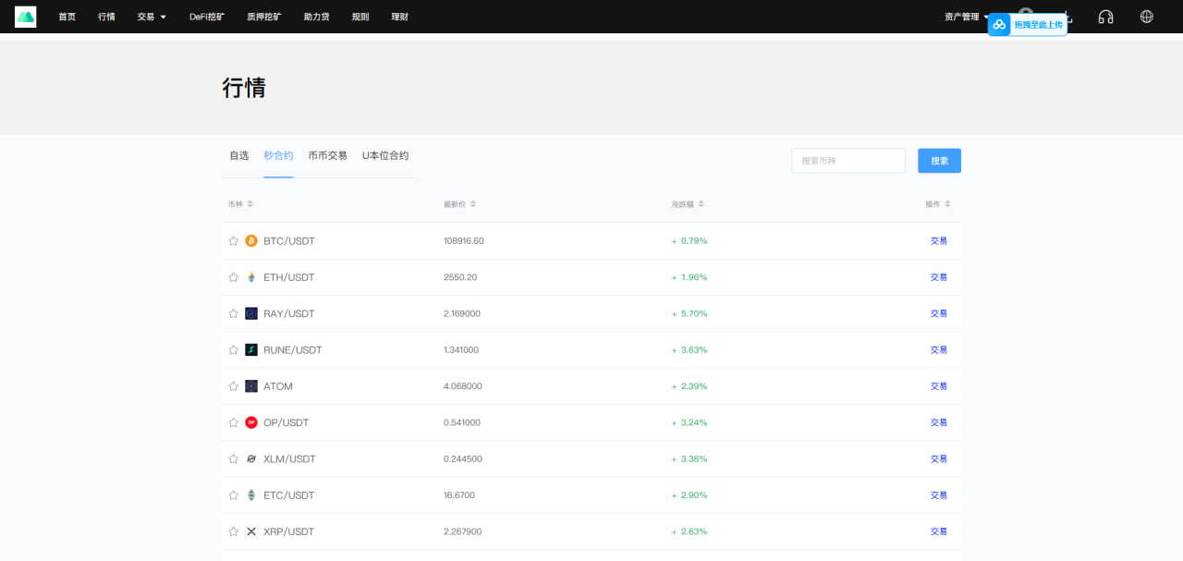Click the change value + 3.24%
The image size is (1183, 561).
point(689,422)
